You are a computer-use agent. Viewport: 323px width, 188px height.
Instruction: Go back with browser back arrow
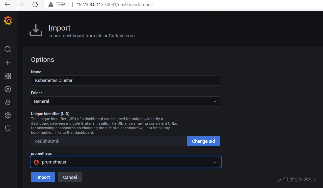(x=7, y=4)
